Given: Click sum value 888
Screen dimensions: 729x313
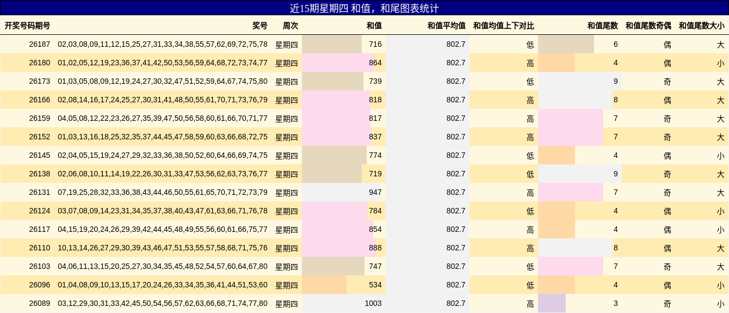Looking at the screenshot, I should click(x=375, y=248).
